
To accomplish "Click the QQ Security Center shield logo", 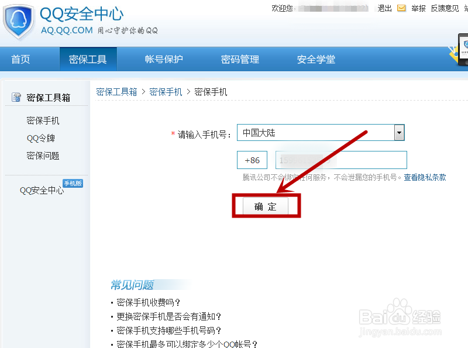I will 19,22.
